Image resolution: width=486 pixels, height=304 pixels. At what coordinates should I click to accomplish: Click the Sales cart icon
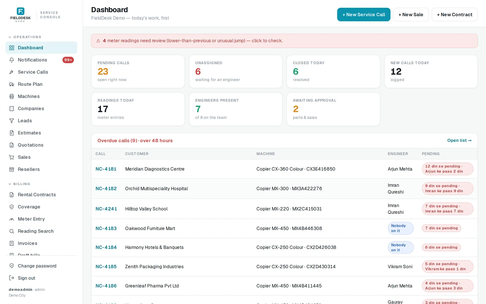pyautogui.click(x=11, y=157)
